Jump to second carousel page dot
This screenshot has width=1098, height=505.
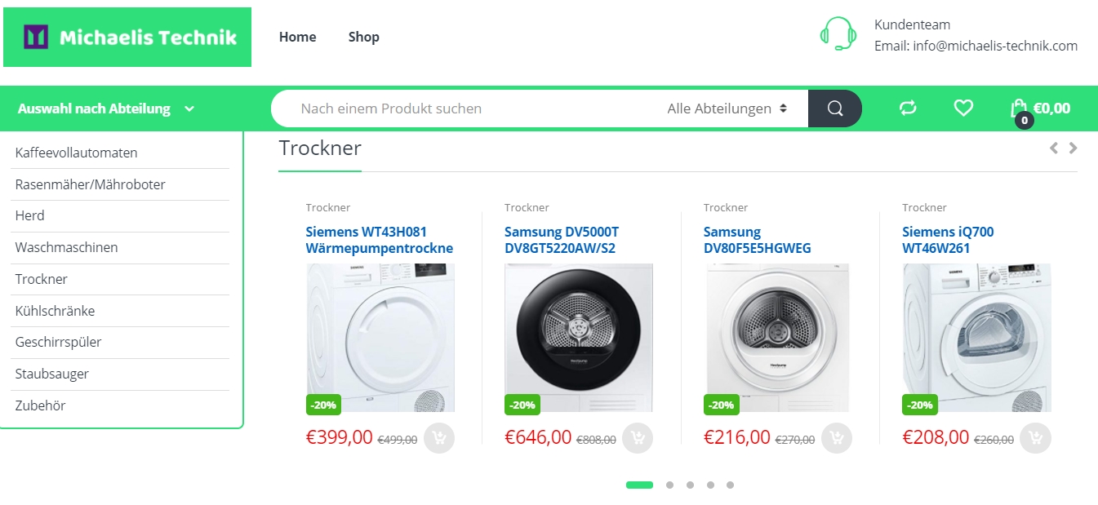click(x=669, y=485)
